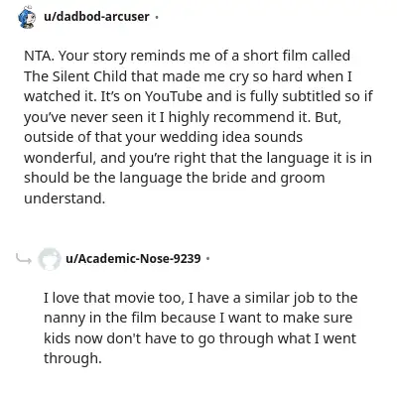The image size is (397, 394).
Task: Click the reply thread arrow icon
Action: [x=24, y=259]
